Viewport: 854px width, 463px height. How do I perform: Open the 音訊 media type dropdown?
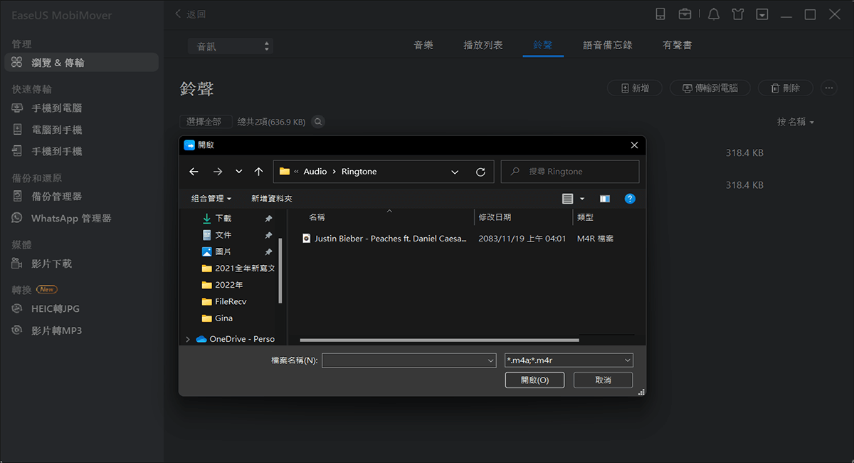[x=229, y=44]
